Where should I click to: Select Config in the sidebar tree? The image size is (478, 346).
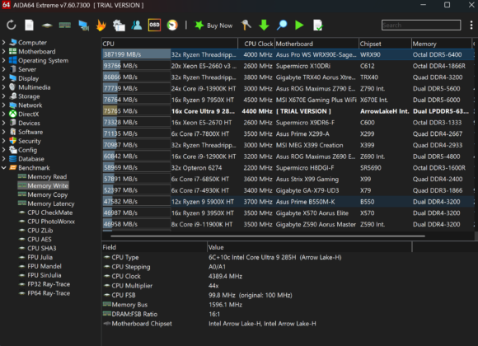point(27,150)
